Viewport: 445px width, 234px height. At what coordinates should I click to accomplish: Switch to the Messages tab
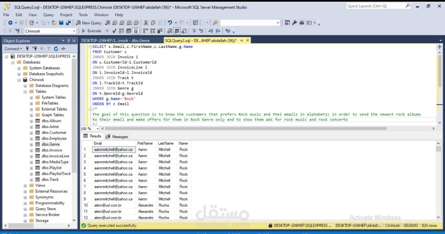(117, 137)
